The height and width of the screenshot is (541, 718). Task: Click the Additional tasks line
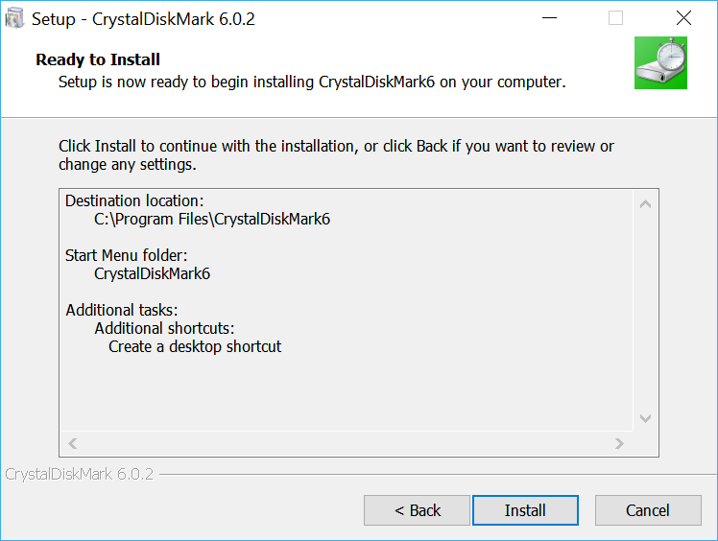[x=121, y=311]
